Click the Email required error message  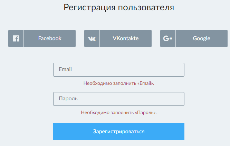pyautogui.click(x=118, y=83)
